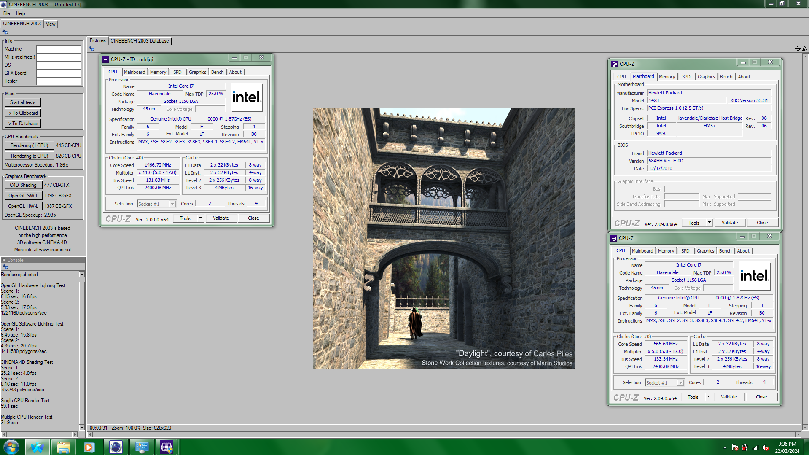Click console scrollbar up arrow
809x455 pixels.
pos(82,275)
